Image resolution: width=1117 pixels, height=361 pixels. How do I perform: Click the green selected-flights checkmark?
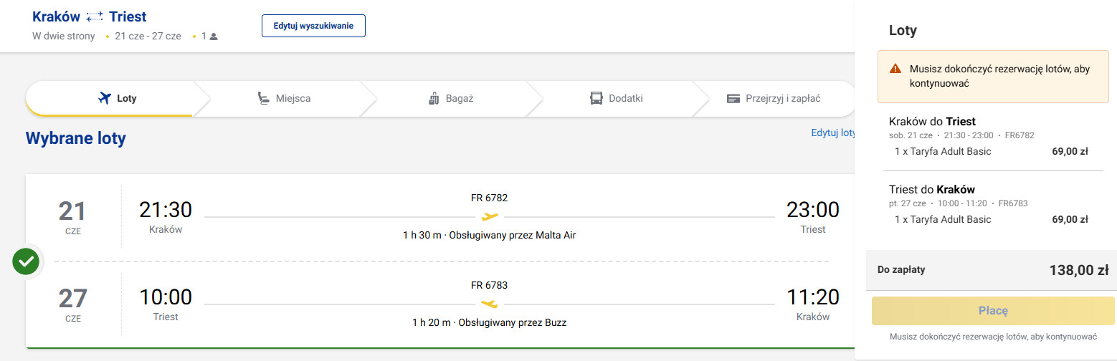[25, 261]
